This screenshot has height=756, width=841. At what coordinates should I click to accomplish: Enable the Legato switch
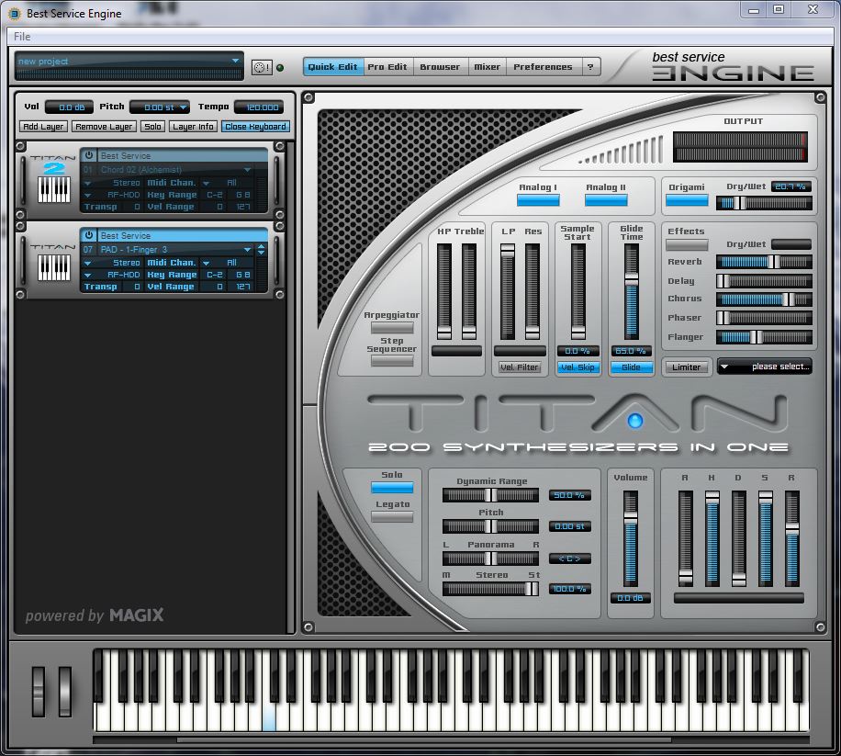[392, 516]
